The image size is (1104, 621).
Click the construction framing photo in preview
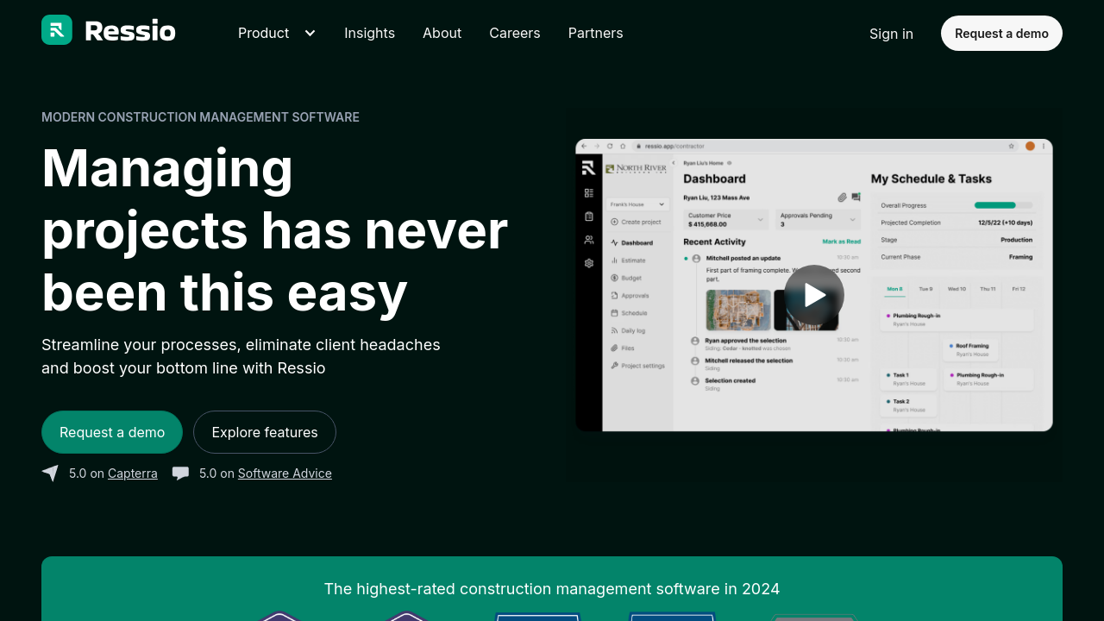737,310
